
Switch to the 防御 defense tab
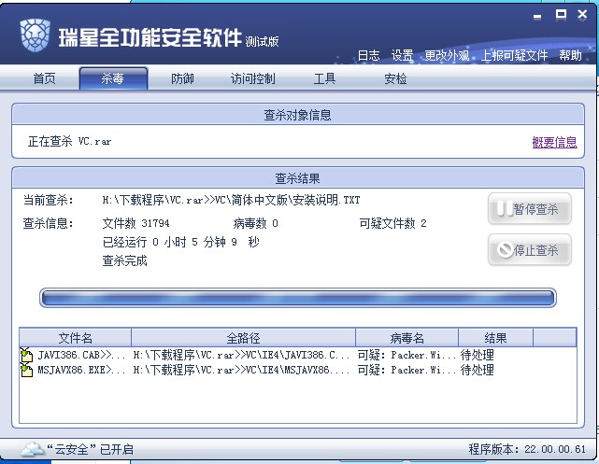coord(182,78)
